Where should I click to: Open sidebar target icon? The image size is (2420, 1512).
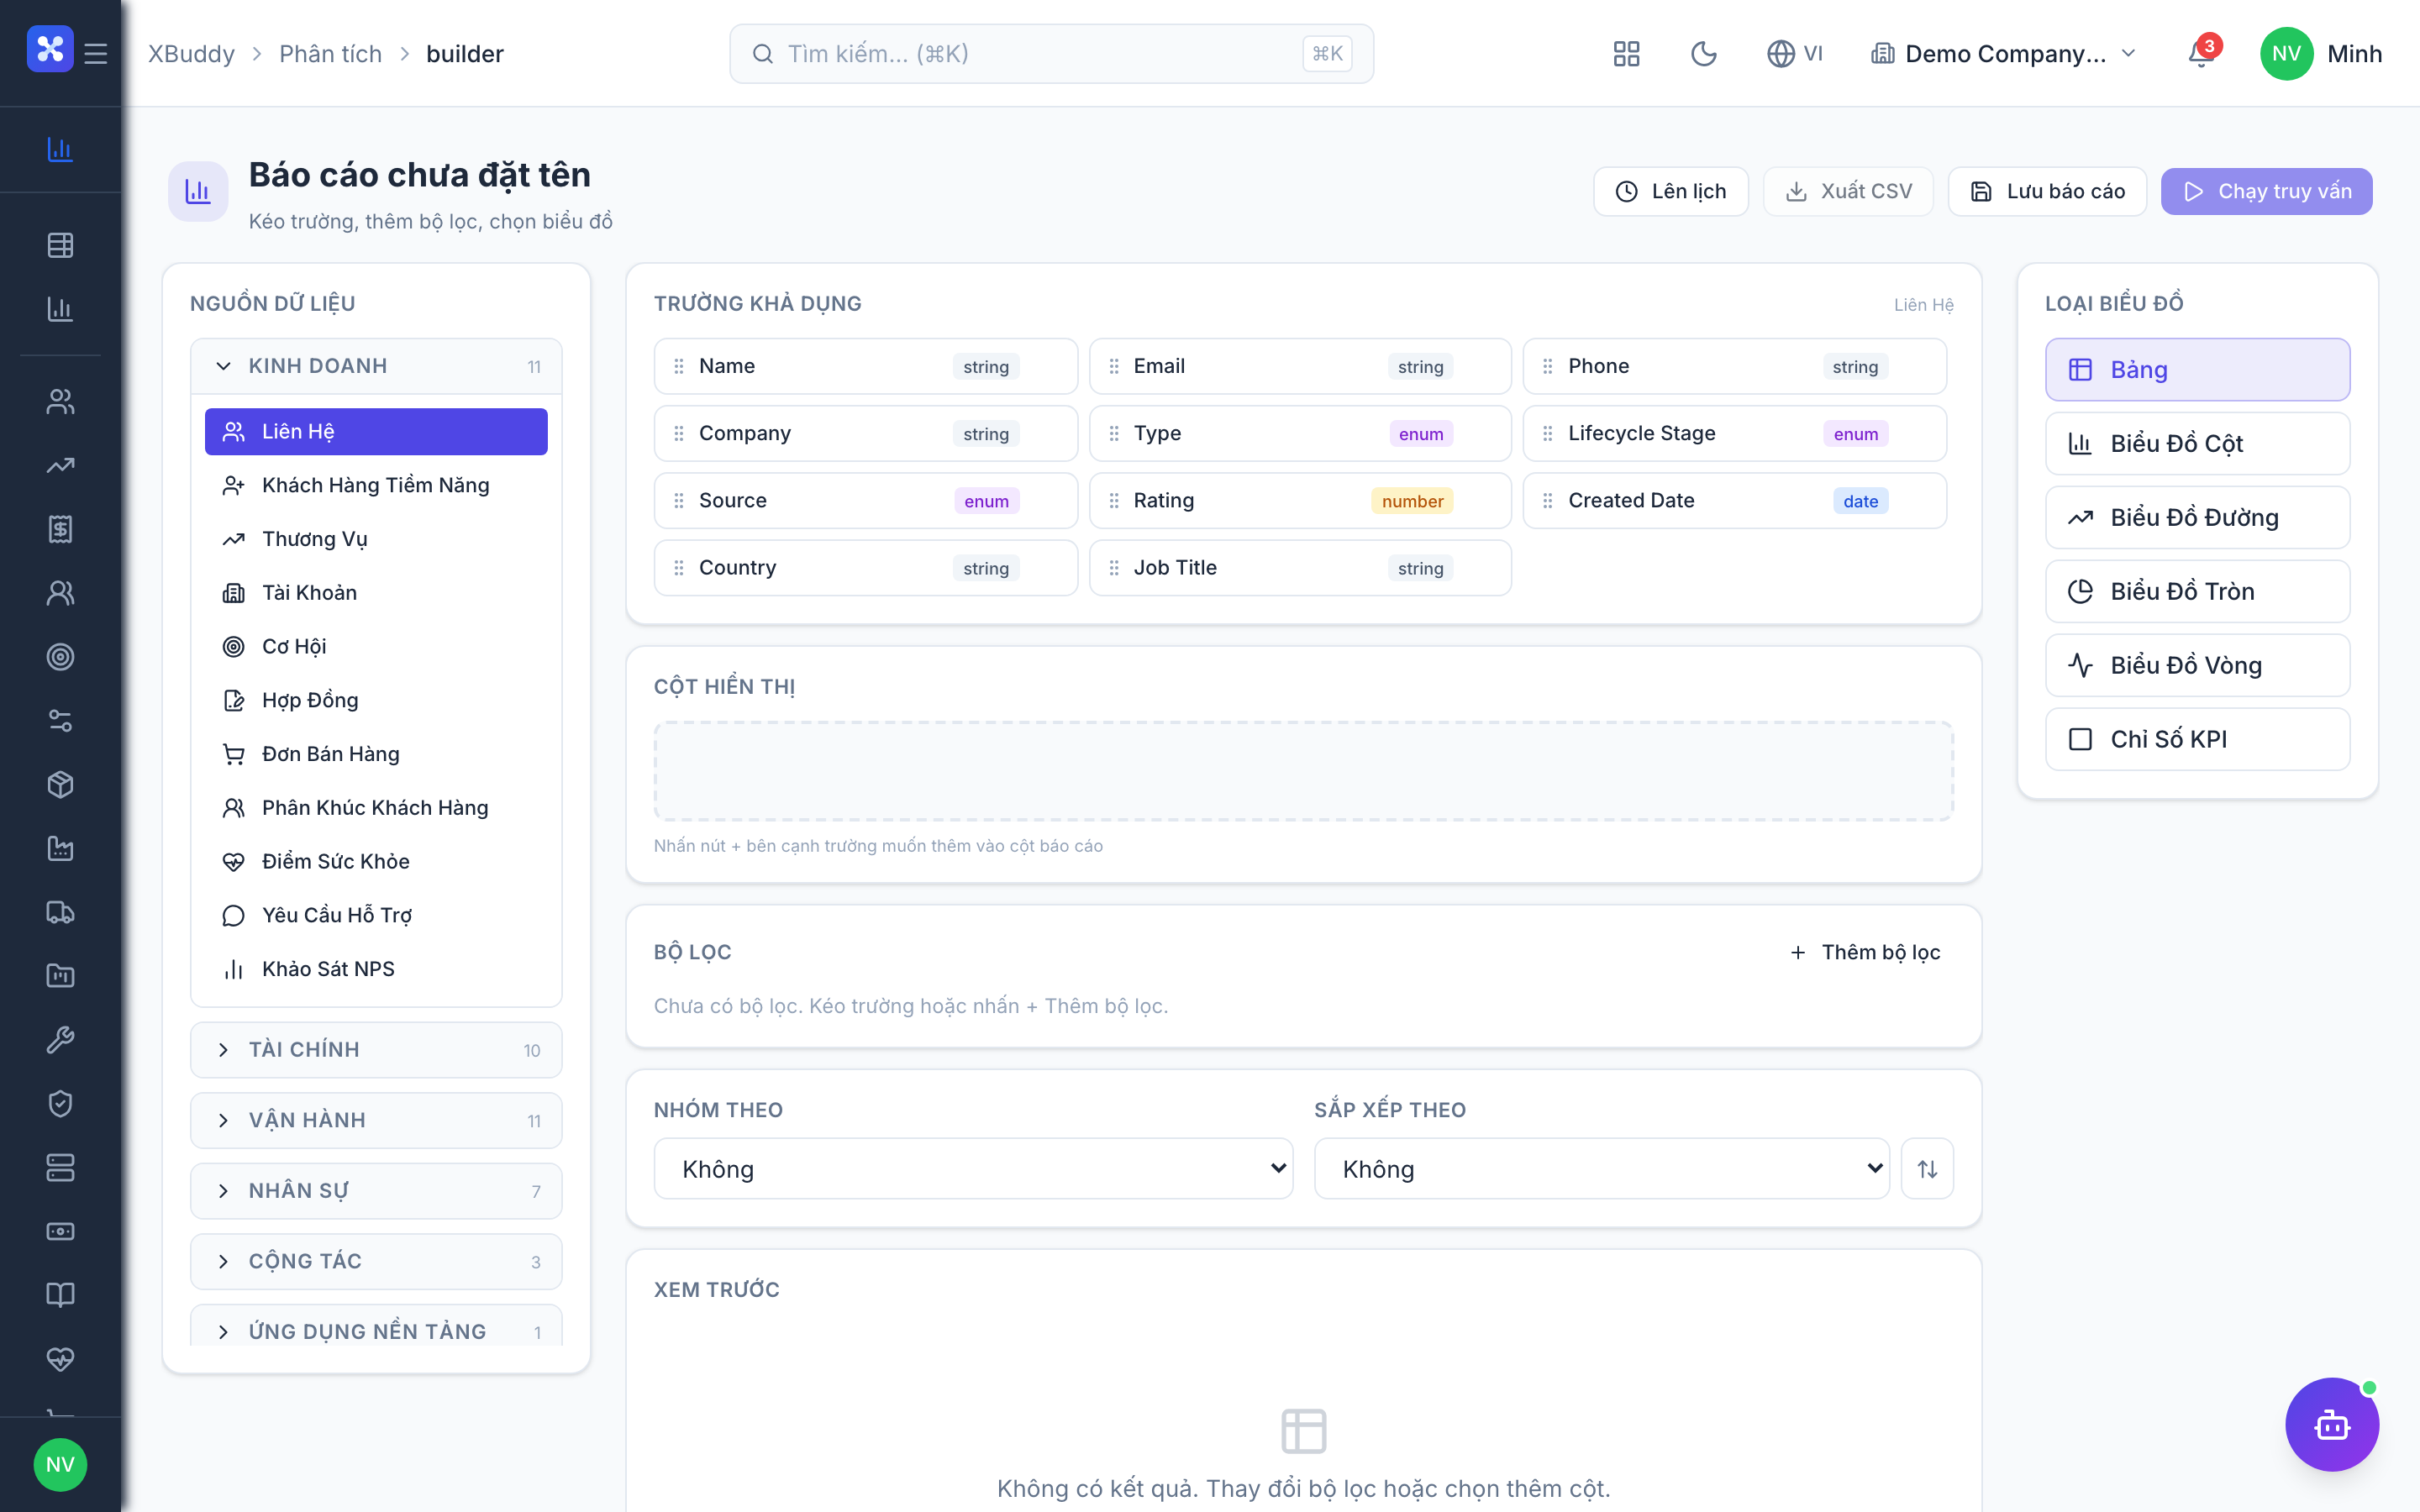pos(60,657)
